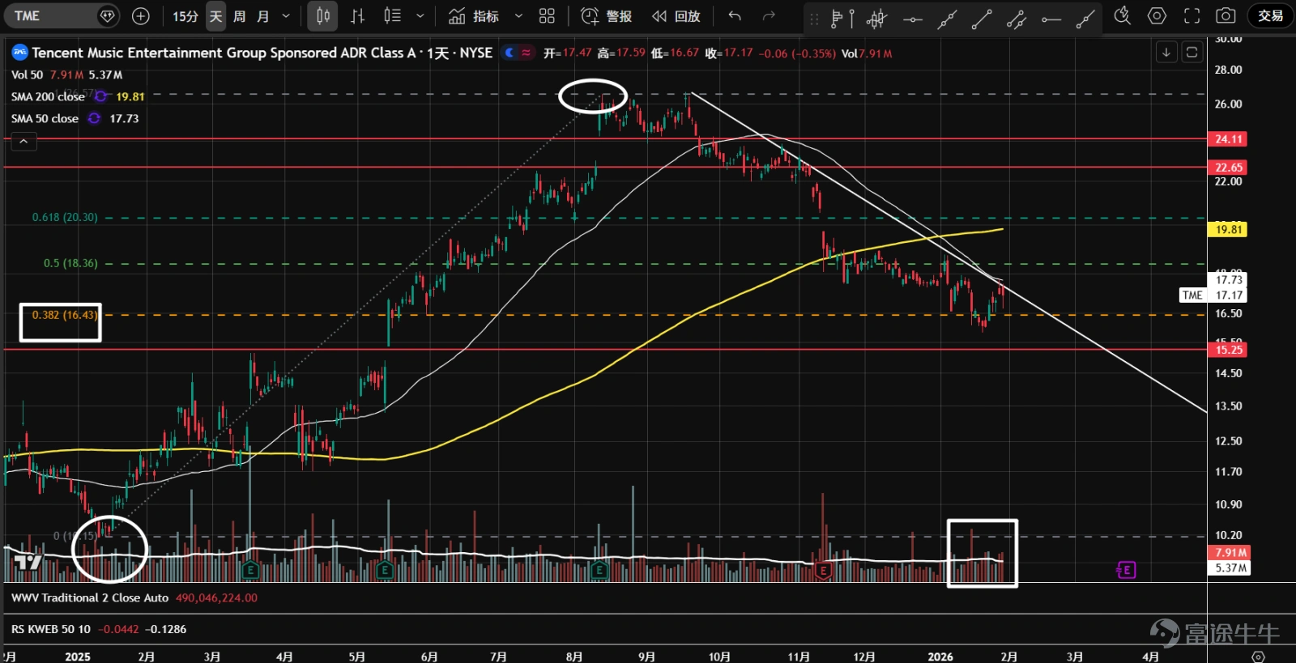The height and width of the screenshot is (663, 1296).
Task: Select the horizontal ray drawing tool
Action: pos(1051,18)
